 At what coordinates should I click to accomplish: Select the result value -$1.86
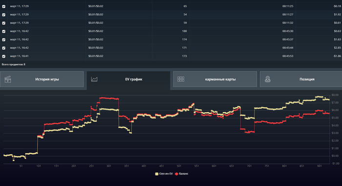pos(337,56)
